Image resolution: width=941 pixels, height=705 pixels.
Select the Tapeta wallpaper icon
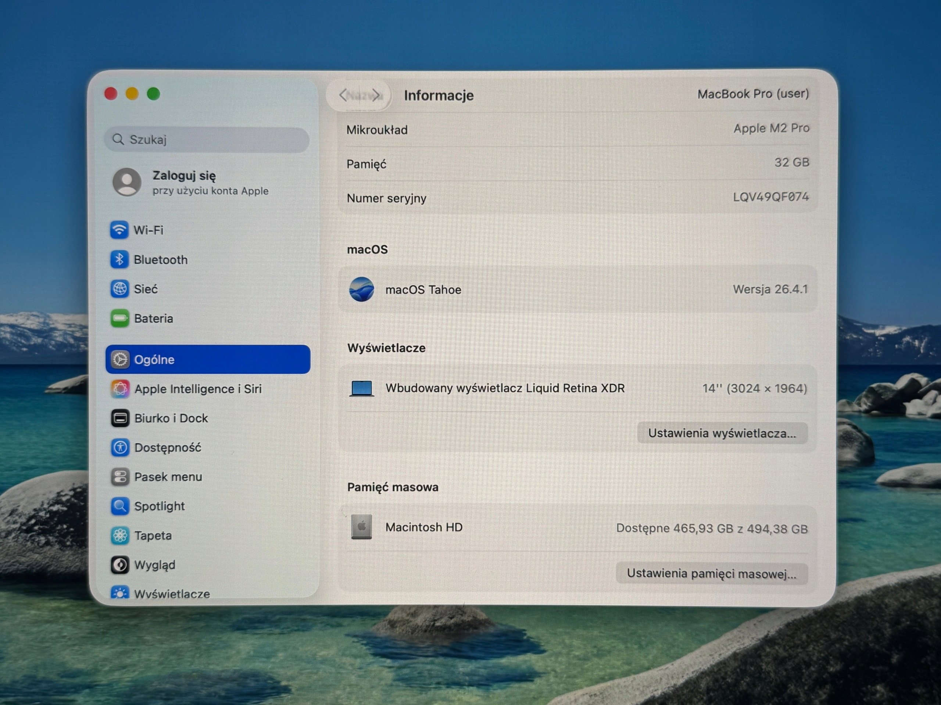point(120,535)
